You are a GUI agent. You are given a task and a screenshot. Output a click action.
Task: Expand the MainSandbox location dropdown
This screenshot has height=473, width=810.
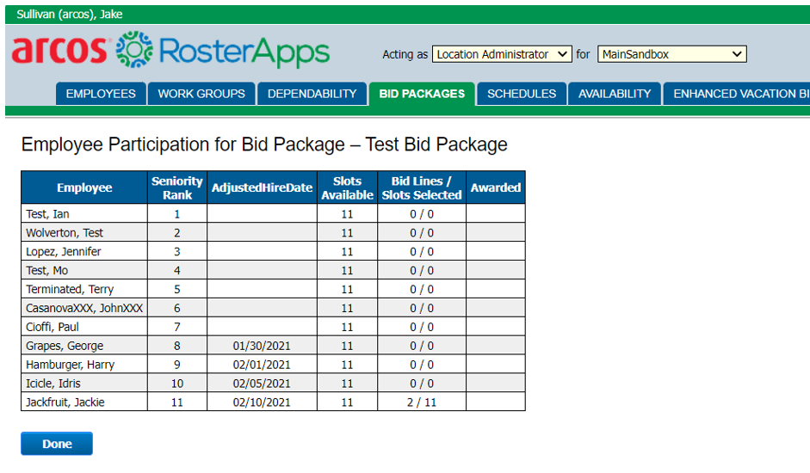tap(671, 54)
